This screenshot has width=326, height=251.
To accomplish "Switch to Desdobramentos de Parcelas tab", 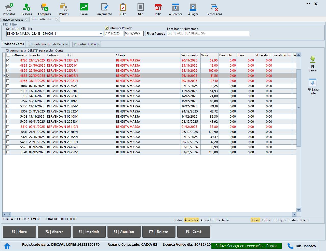I will (x=49, y=44).
